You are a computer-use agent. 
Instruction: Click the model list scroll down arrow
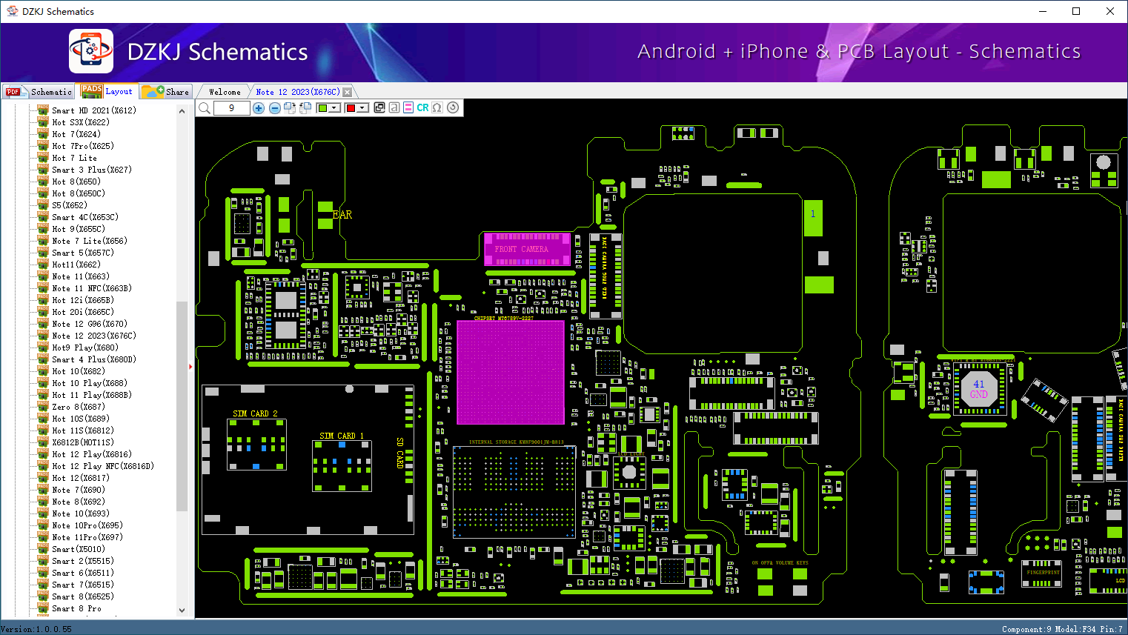(x=182, y=611)
